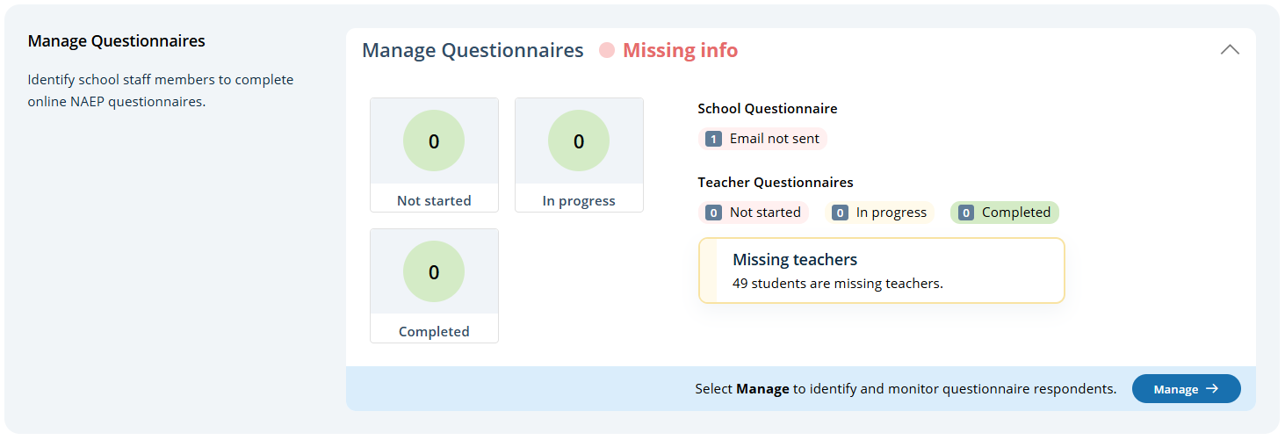Click the count badge in Completed pill

click(966, 213)
